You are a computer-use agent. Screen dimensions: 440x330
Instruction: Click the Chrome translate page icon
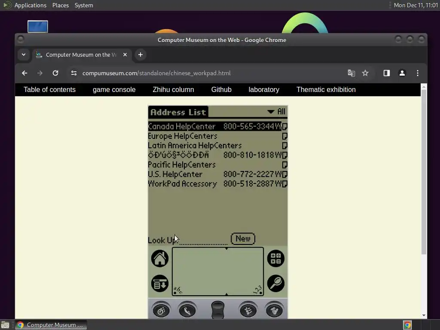[x=351, y=73]
